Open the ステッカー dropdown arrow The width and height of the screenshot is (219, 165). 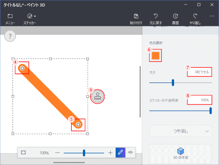pyautogui.click(x=35, y=16)
